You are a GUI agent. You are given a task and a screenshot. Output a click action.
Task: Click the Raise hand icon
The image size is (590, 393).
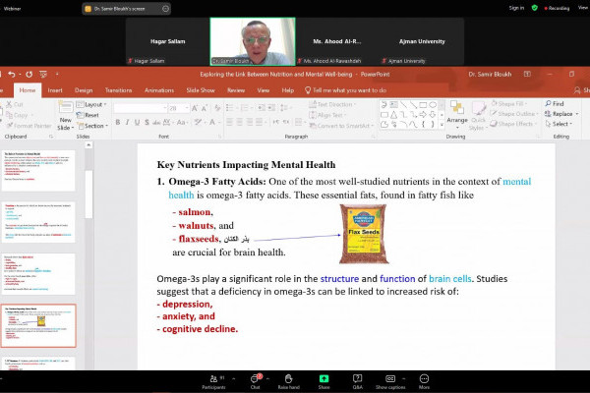(x=288, y=379)
